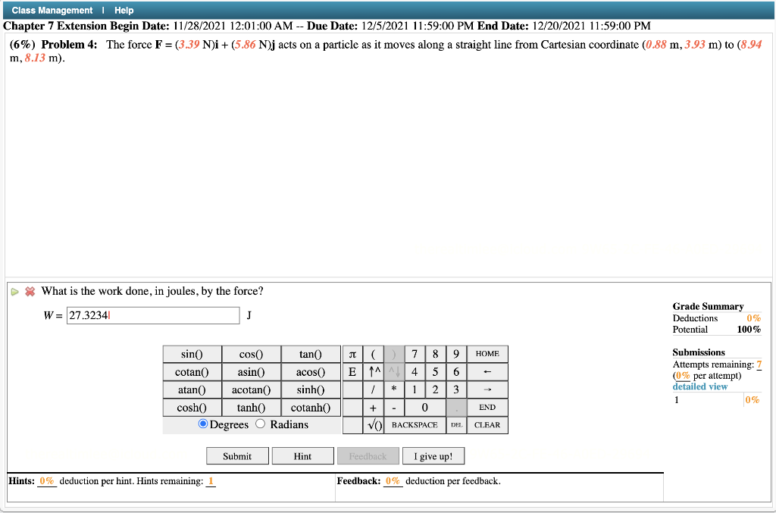Click the I give up! button
The image size is (776, 513).
point(433,455)
